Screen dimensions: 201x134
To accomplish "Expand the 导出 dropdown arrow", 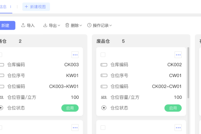I will [x=59, y=25].
